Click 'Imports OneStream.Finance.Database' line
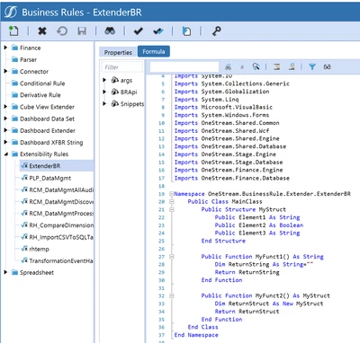This screenshot has width=360, height=343. click(232, 178)
